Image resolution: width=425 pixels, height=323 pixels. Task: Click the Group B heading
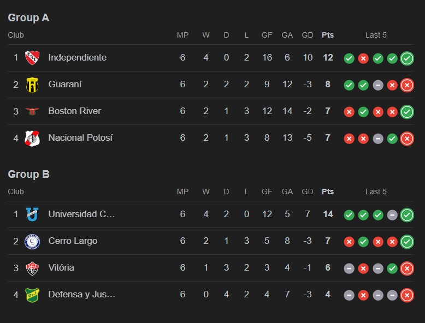click(28, 175)
